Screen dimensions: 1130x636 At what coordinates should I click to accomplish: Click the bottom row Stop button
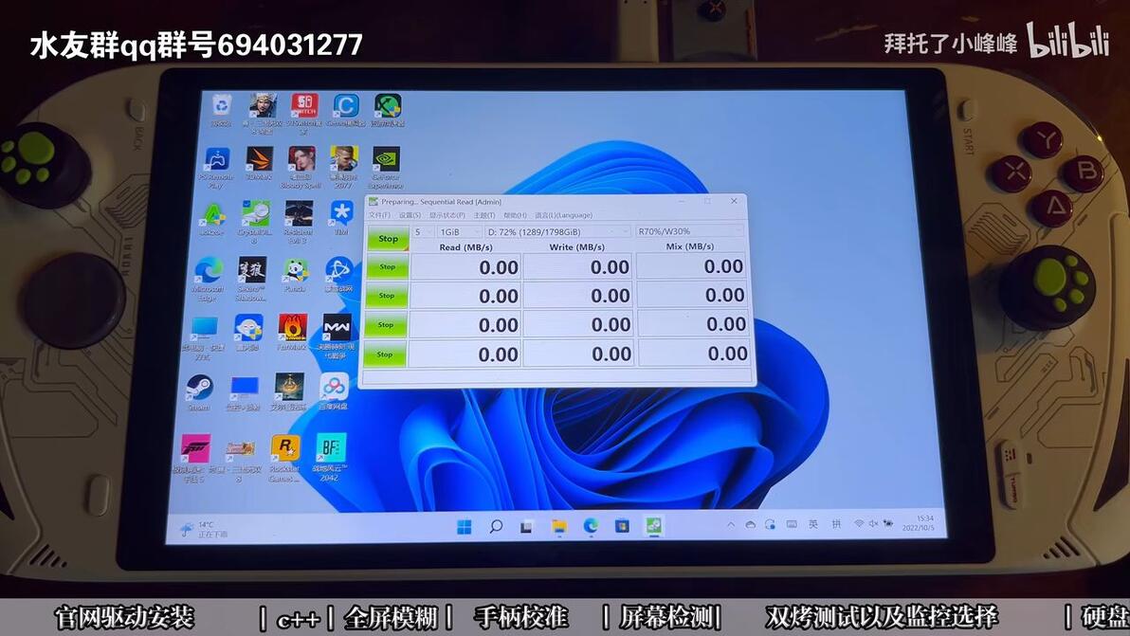pos(386,354)
